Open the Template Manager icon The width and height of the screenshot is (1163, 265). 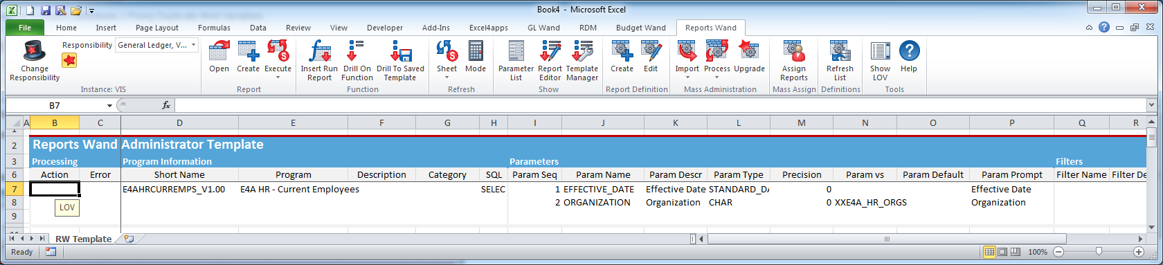[x=582, y=51]
